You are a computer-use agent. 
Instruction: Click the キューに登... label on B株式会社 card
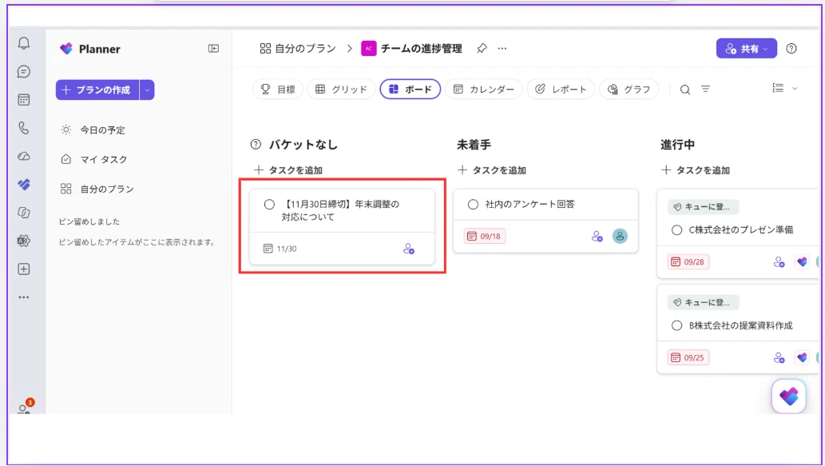coord(704,302)
